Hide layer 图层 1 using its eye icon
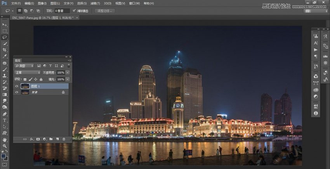Screen dimensions: 330x169 [16, 86]
